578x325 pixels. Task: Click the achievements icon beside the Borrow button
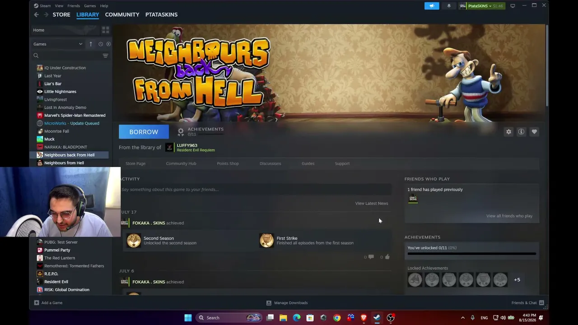click(x=181, y=132)
